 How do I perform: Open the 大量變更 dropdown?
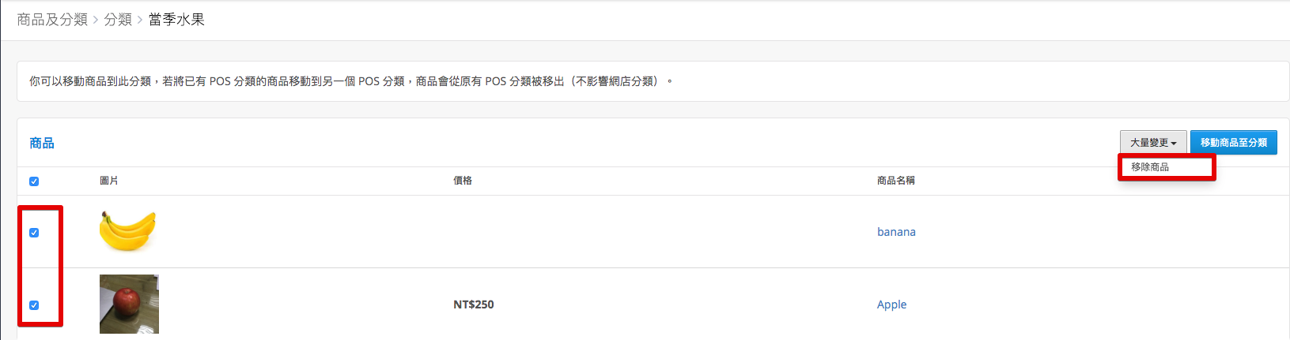1153,143
